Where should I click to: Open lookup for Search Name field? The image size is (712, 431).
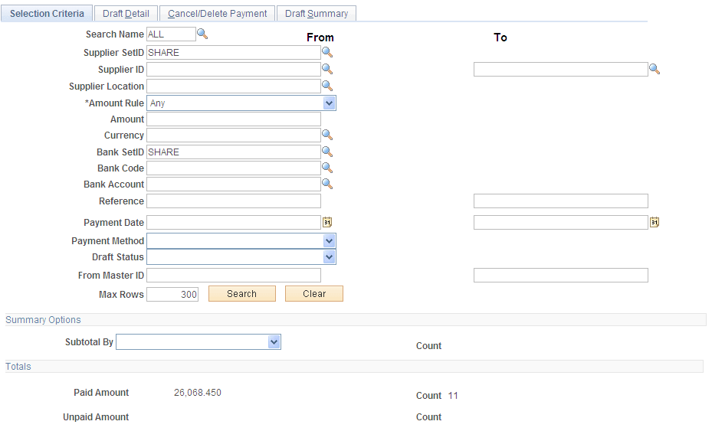[x=202, y=34]
